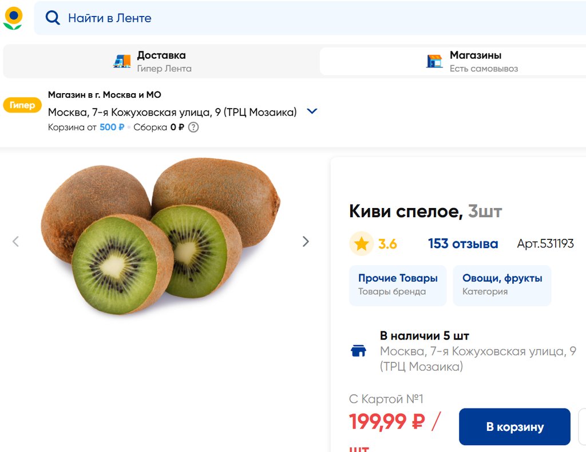Open the 153 отзыва reviews link

[463, 244]
